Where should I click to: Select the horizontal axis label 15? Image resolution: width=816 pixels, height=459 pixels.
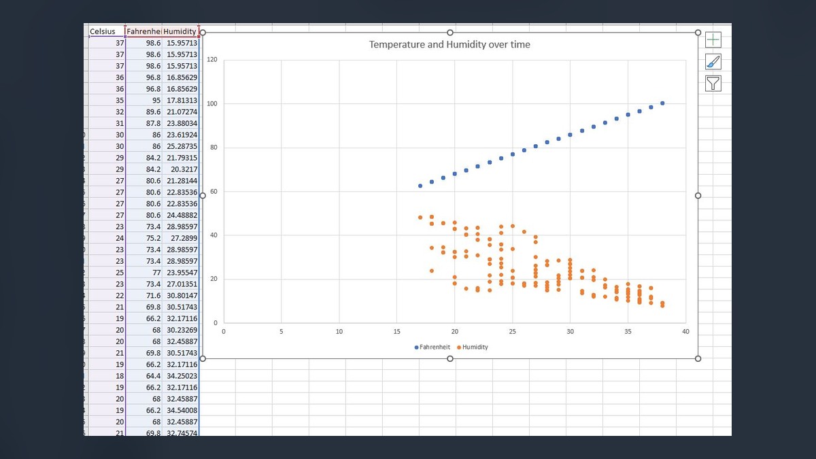[396, 332]
